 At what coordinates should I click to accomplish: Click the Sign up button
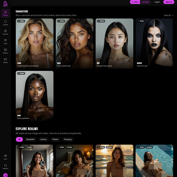[x=169, y=2]
